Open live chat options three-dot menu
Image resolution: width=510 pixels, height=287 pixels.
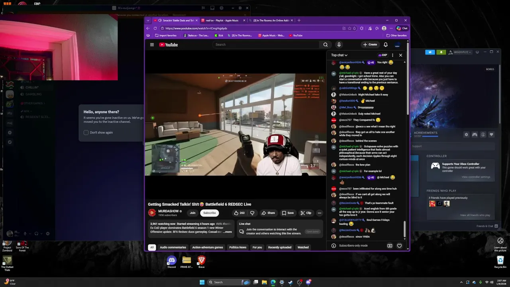coord(392,55)
